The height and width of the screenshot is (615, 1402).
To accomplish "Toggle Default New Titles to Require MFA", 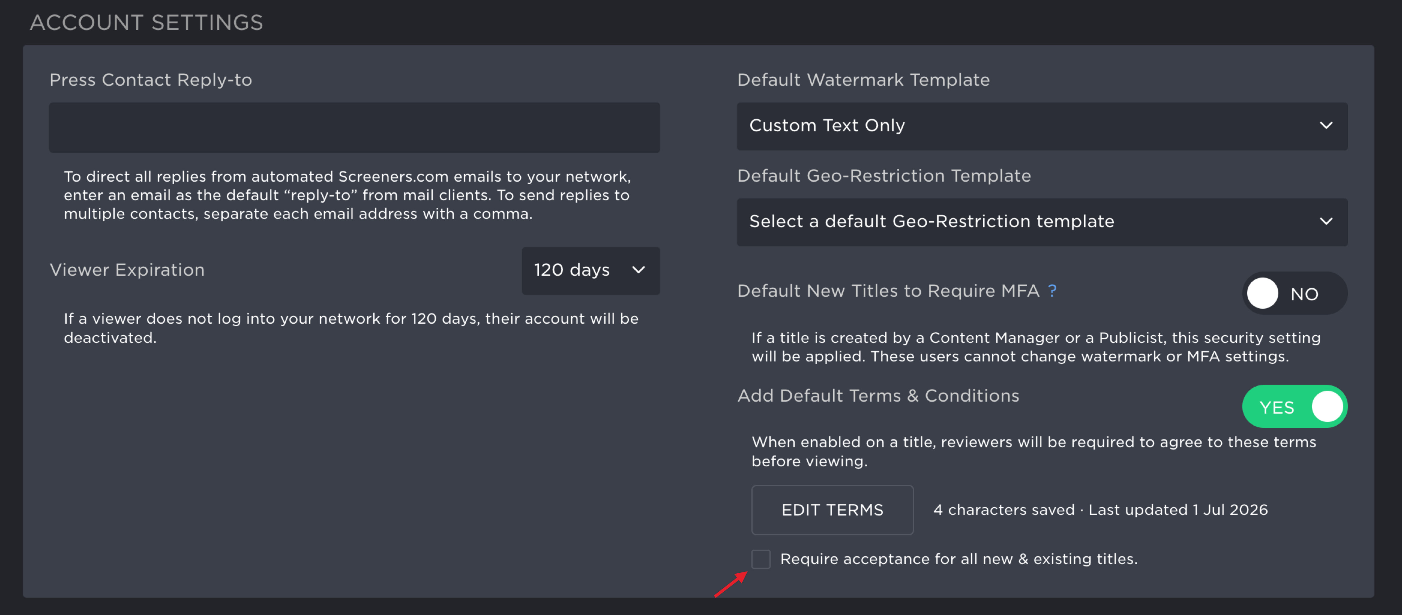I will tap(1294, 293).
